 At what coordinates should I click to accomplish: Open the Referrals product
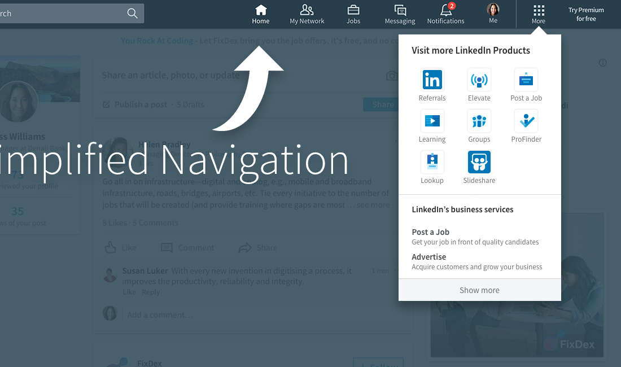point(432,85)
